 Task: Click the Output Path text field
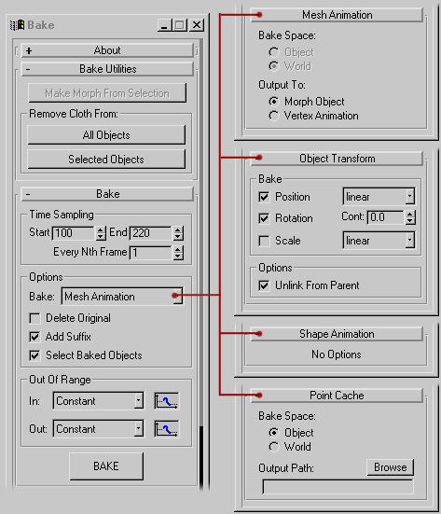(x=338, y=487)
